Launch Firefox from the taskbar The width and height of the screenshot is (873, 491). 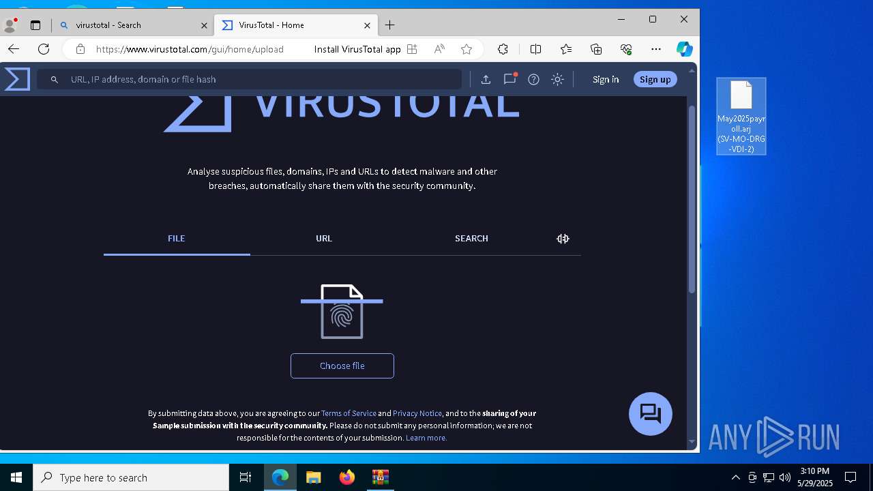[346, 477]
